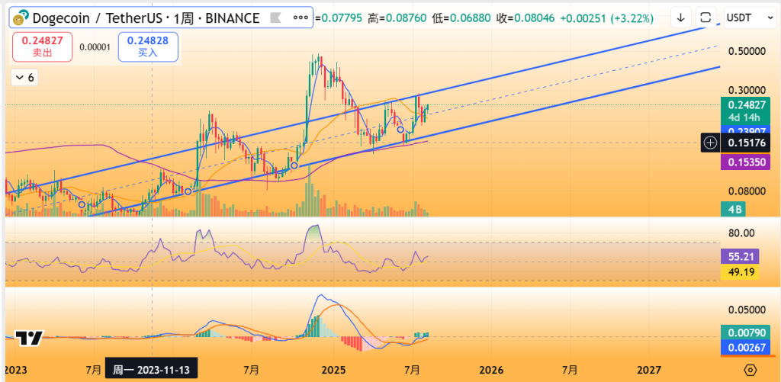Click the black crosshair price label 0.15176
Image resolution: width=781 pixels, height=382 pixels.
745,143
